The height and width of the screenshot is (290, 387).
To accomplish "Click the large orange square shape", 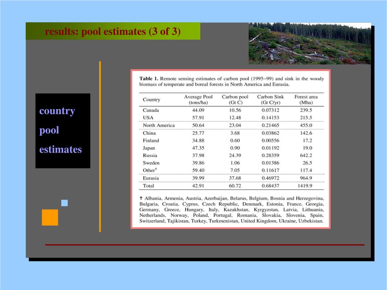I will (x=50, y=217).
